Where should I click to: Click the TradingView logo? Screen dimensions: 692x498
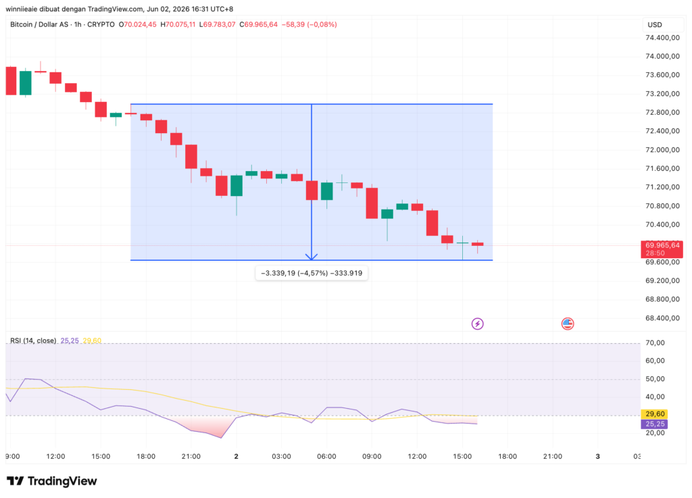(51, 481)
